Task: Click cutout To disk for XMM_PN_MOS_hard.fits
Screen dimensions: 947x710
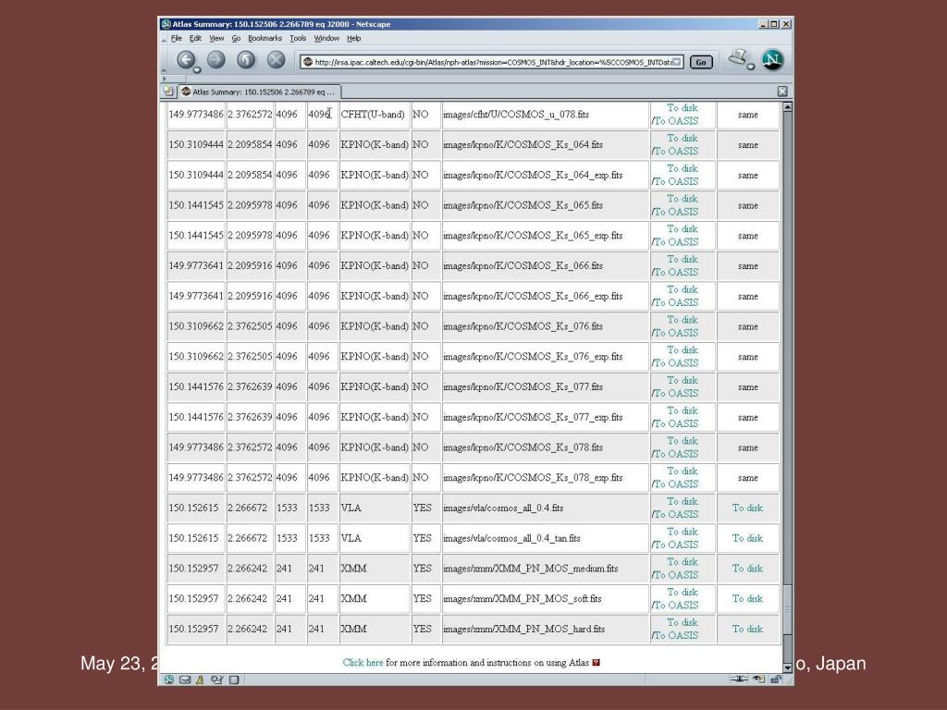Action: [747, 629]
